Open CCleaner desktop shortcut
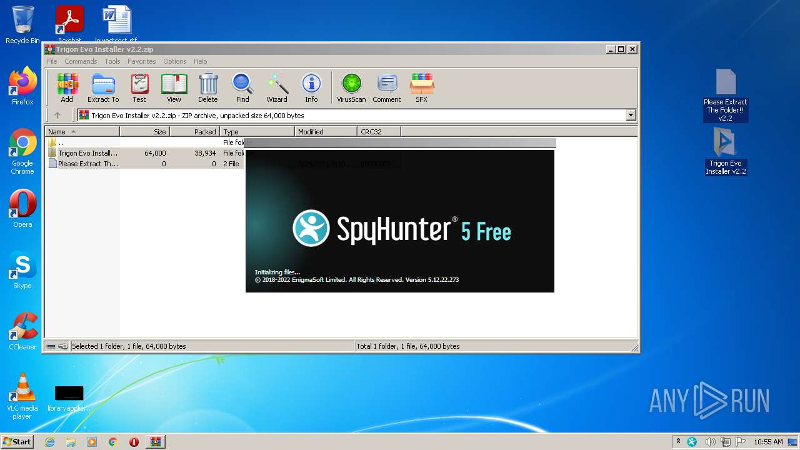Screen dimensions: 800x450 (22, 331)
